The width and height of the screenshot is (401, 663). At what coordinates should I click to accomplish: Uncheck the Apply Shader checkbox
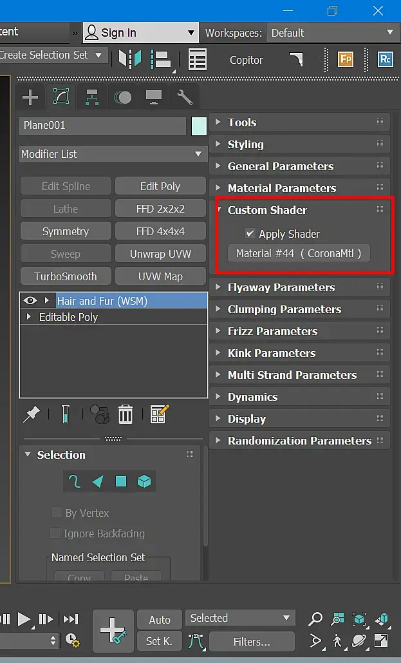coord(250,233)
